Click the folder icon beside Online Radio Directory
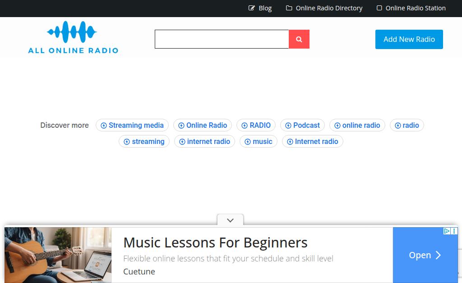Image resolution: width=462 pixels, height=283 pixels. [289, 8]
